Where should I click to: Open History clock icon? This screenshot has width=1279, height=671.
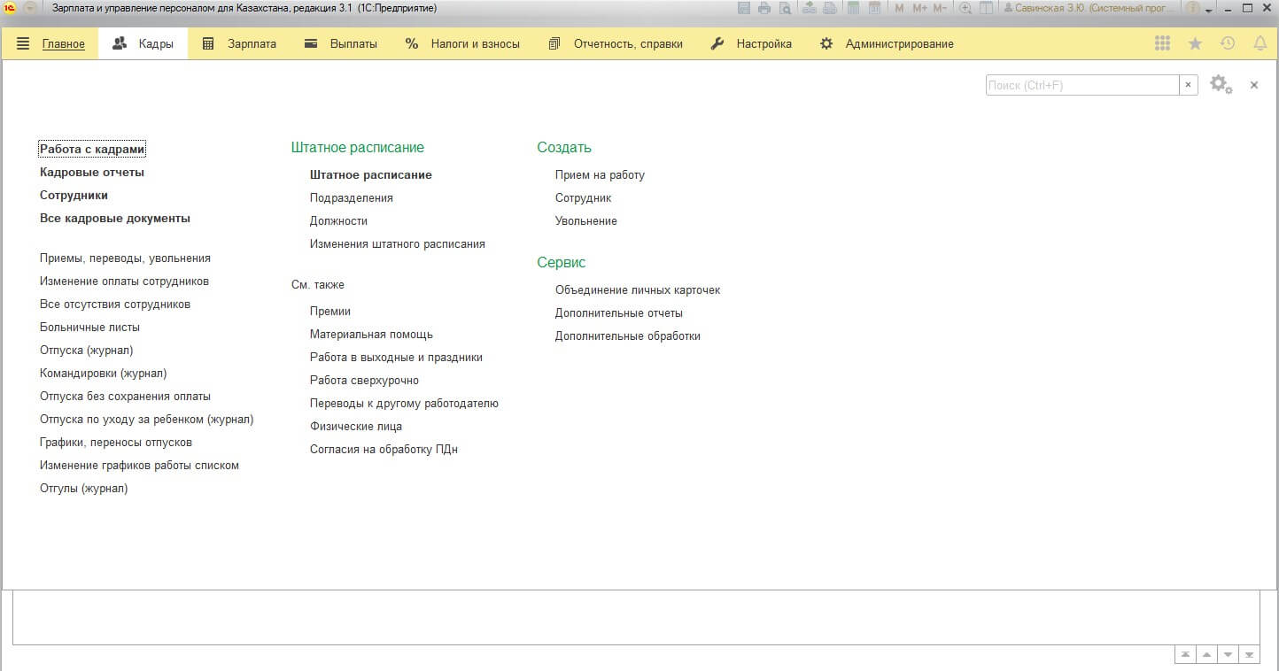(1228, 43)
